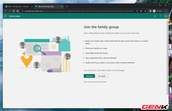This screenshot has width=172, height=111.
Task: Click 'Stay organized with a shared calendar'
Action: [x=101, y=58]
